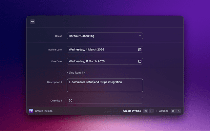The image size is (210, 131).
Task: Open the Due Date picker field
Action: pyautogui.click(x=102, y=61)
